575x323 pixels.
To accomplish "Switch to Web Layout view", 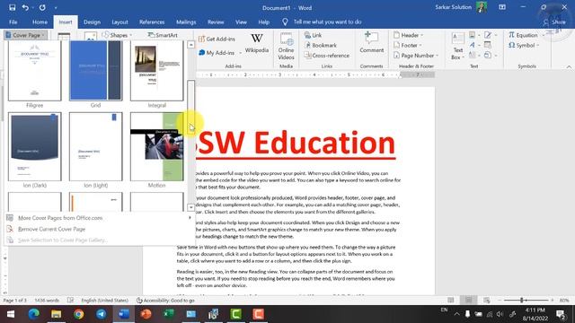I will 487,301.
